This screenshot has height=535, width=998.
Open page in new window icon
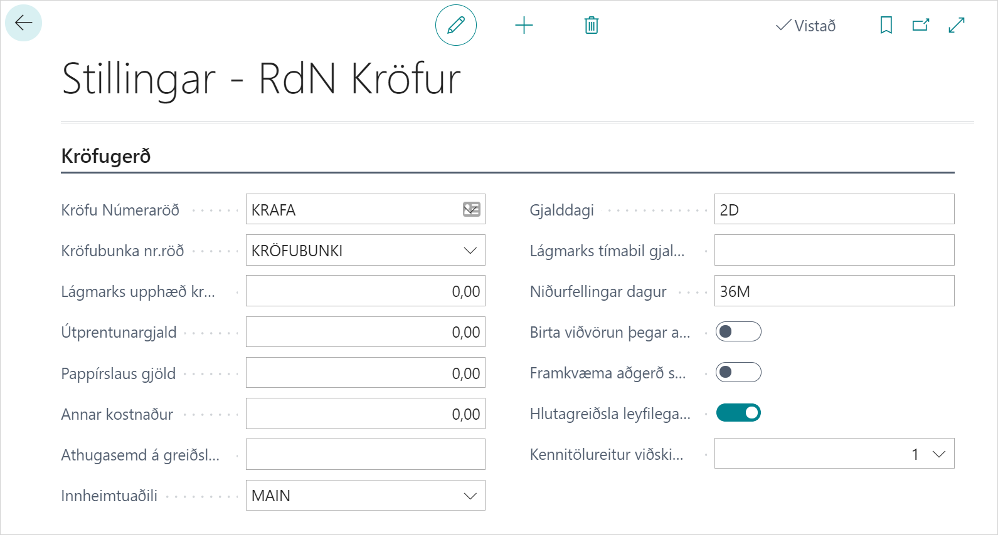pyautogui.click(x=920, y=25)
